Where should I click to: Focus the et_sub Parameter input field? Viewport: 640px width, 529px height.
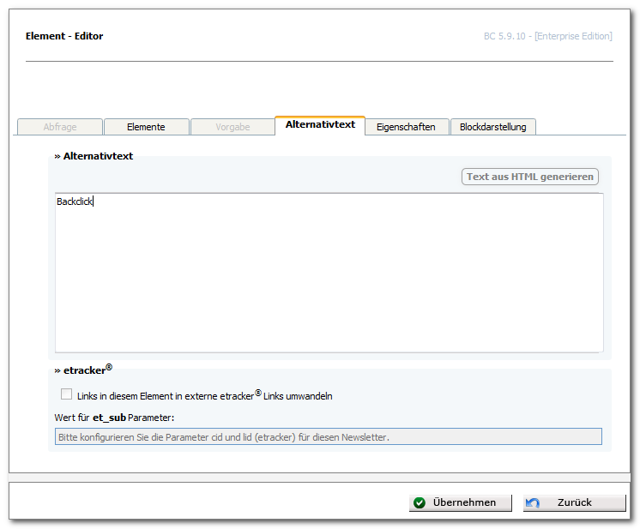click(x=329, y=436)
